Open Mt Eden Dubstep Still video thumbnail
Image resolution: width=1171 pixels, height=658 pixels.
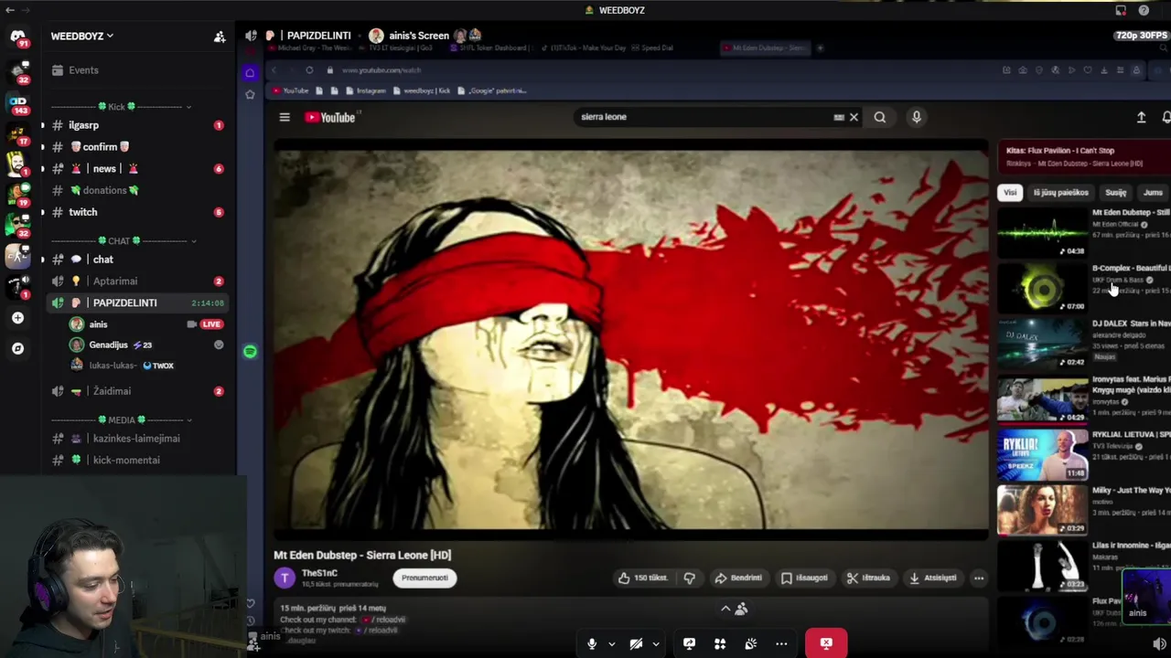coord(1042,232)
